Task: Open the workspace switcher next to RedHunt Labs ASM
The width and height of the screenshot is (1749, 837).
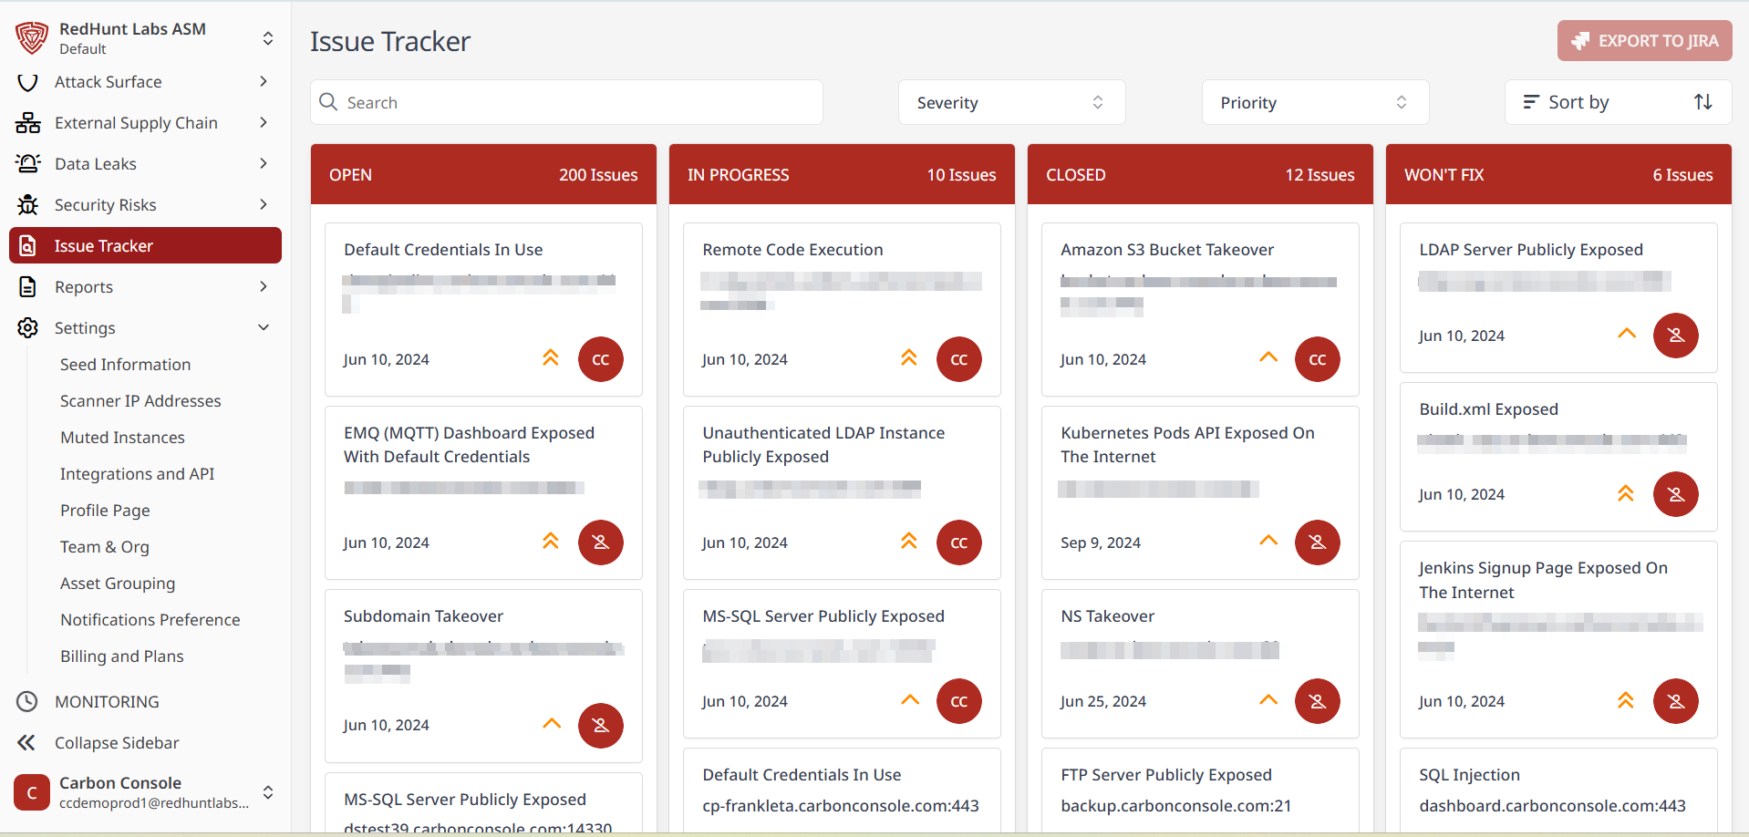Action: [268, 38]
